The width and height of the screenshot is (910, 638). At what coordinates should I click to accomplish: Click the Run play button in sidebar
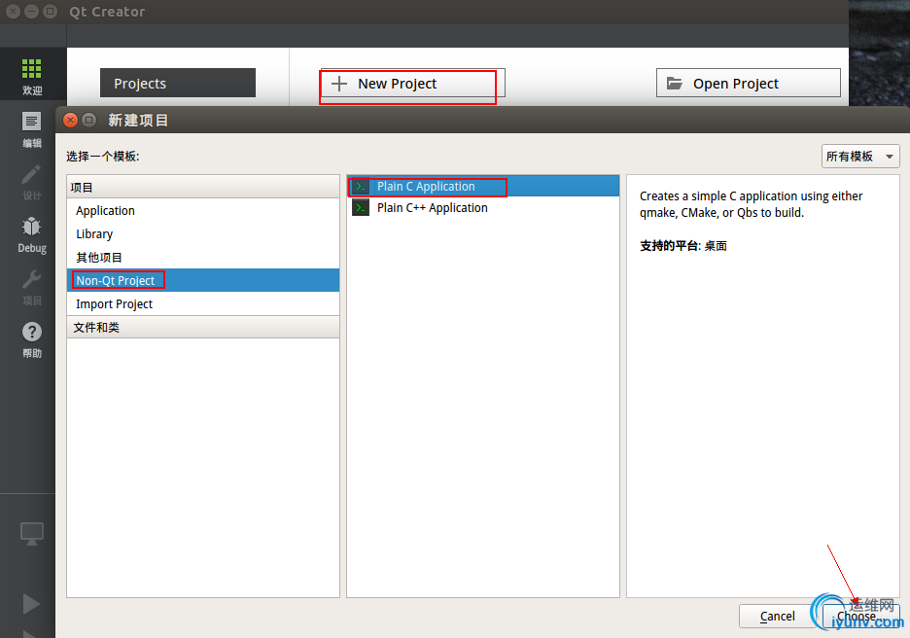[31, 604]
